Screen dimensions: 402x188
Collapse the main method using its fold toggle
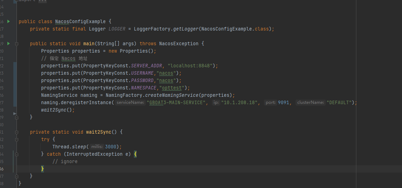point(17,44)
